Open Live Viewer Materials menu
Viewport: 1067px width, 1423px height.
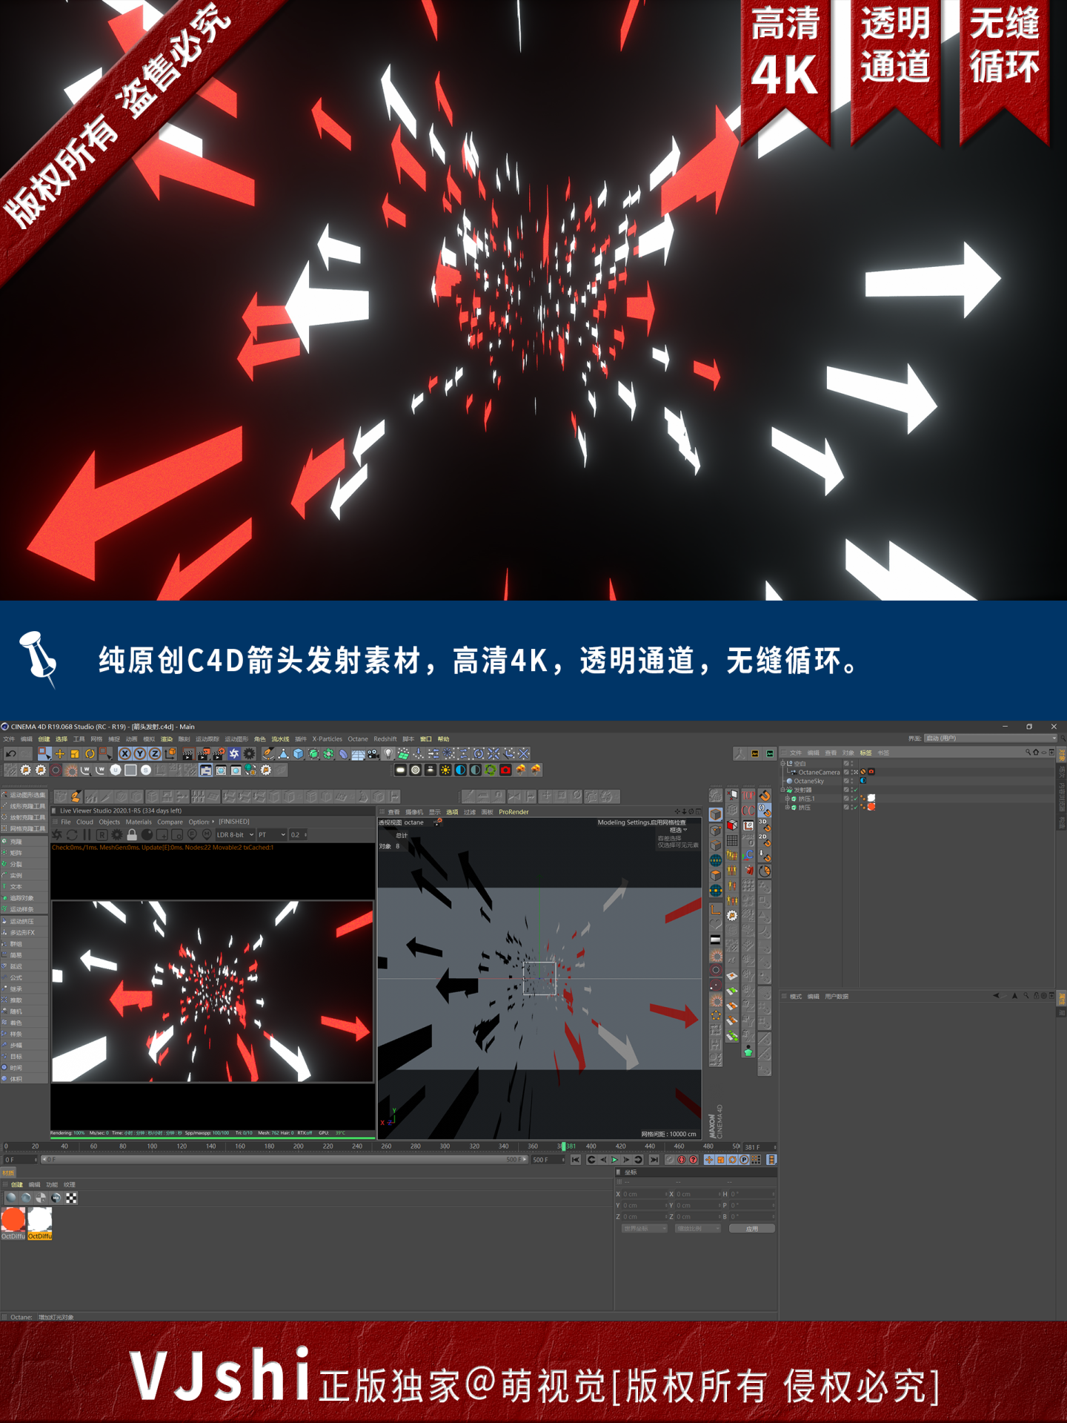coord(139,822)
